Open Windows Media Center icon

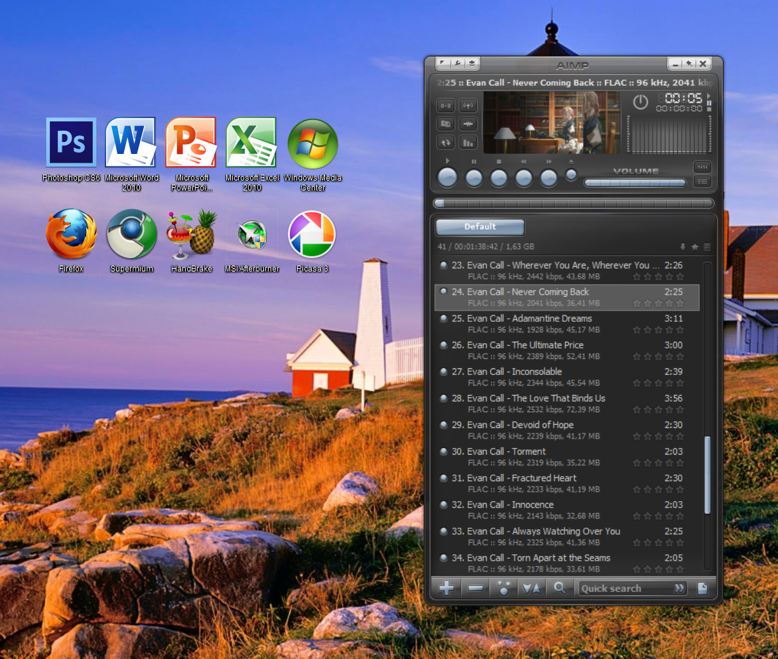tap(312, 155)
